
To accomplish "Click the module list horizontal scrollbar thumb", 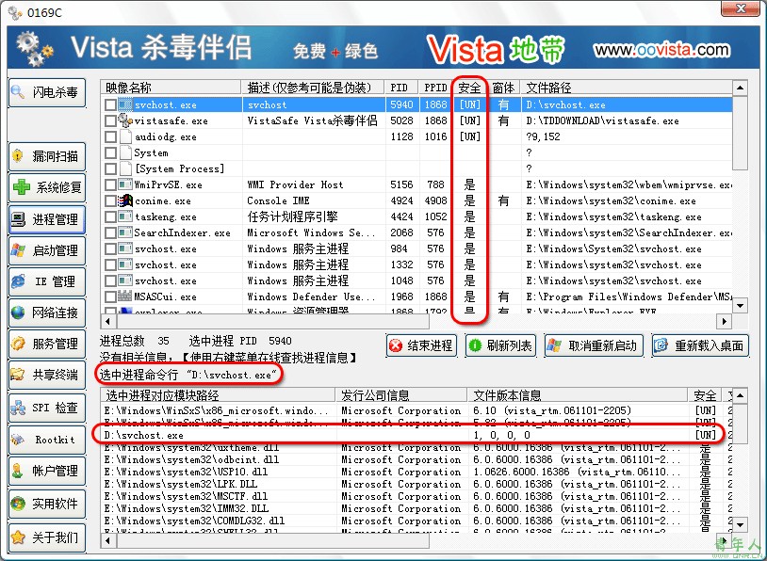I will pyautogui.click(x=272, y=540).
